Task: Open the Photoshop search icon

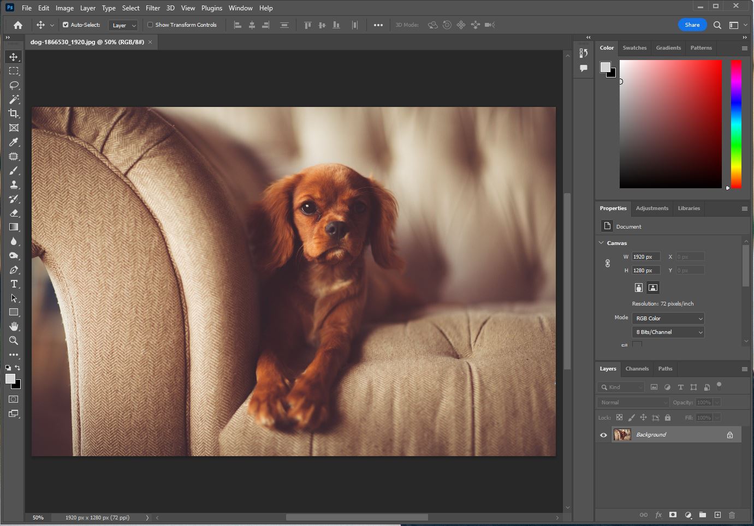Action: [717, 25]
